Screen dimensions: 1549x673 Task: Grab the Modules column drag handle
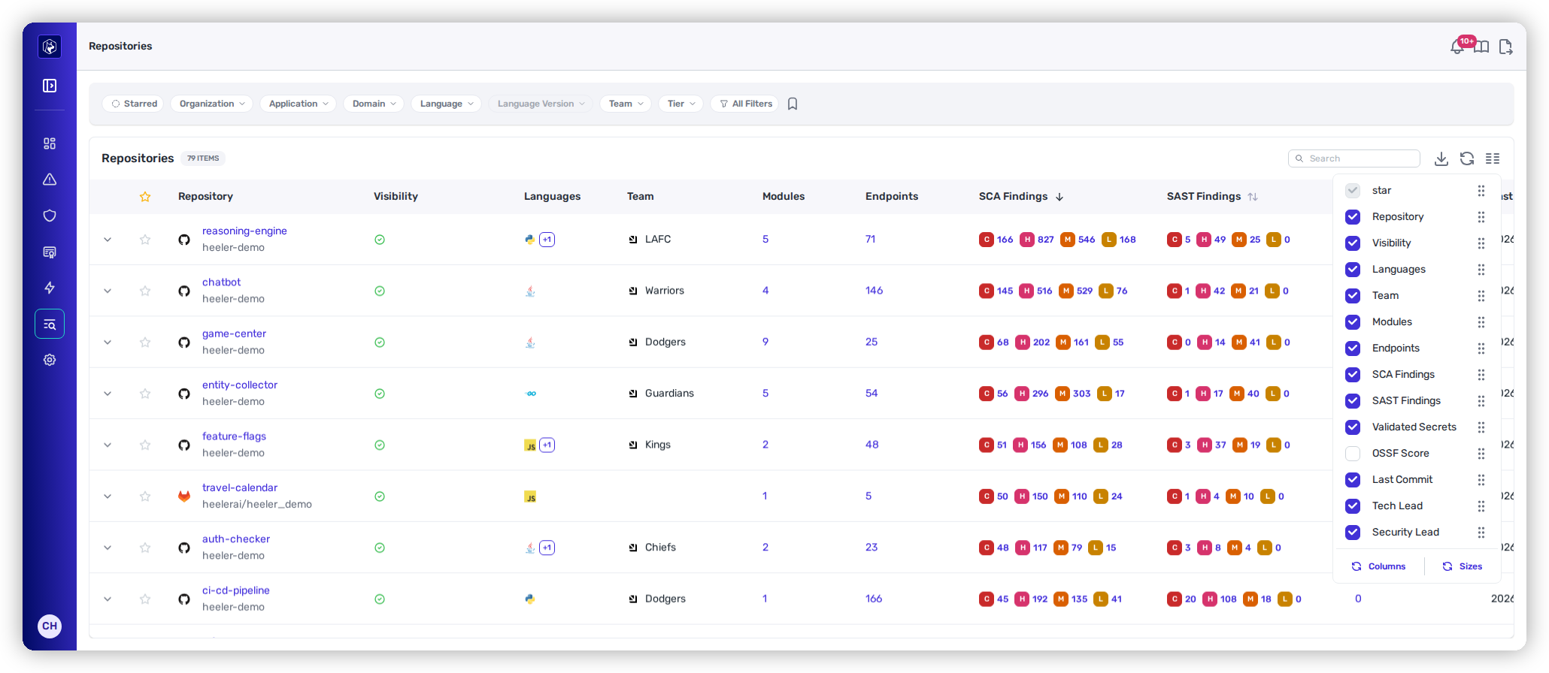[1481, 322]
